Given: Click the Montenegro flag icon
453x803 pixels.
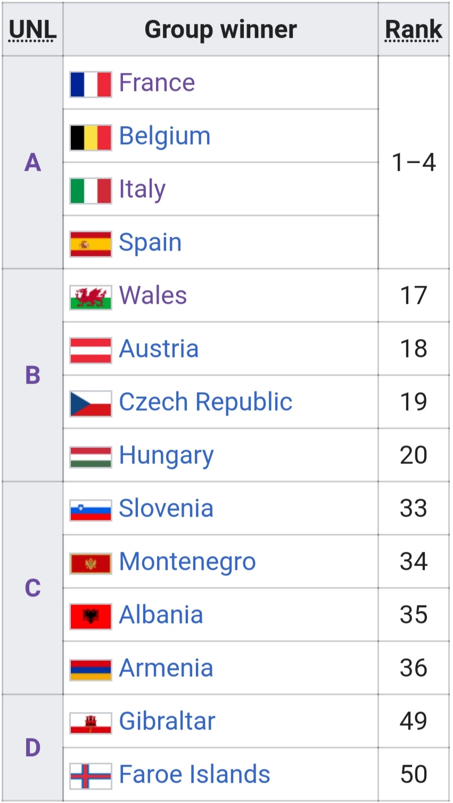Looking at the screenshot, I should pos(90,564).
